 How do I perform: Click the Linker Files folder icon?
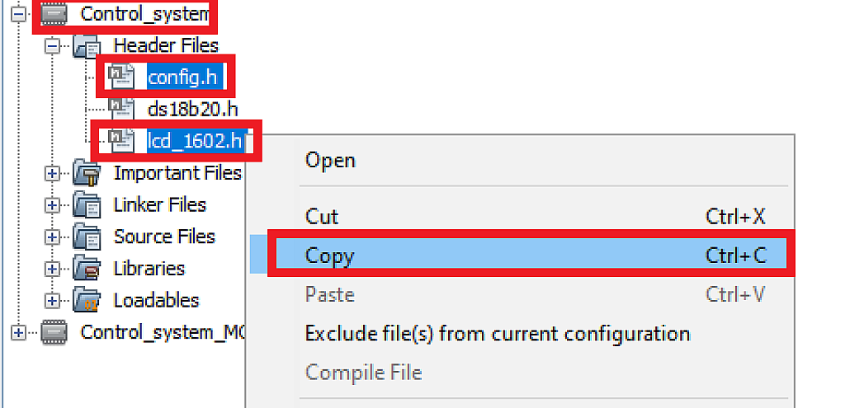(x=87, y=205)
